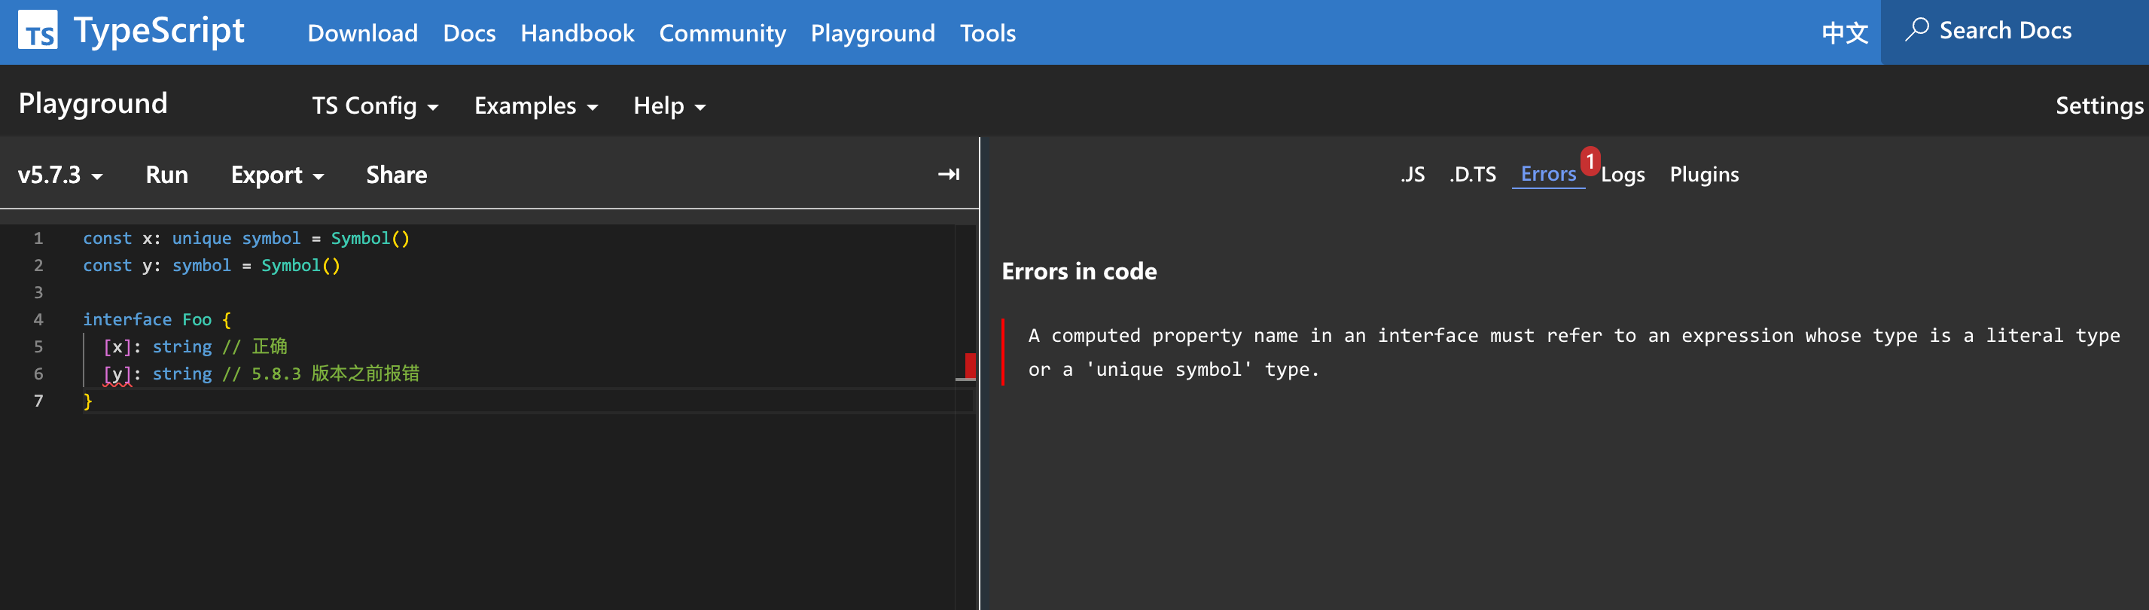Collapse sidebar with the arrow icon
This screenshot has width=2149, height=610.
[x=949, y=175]
